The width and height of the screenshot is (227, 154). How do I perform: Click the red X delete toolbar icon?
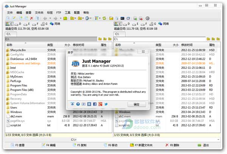click(31, 18)
